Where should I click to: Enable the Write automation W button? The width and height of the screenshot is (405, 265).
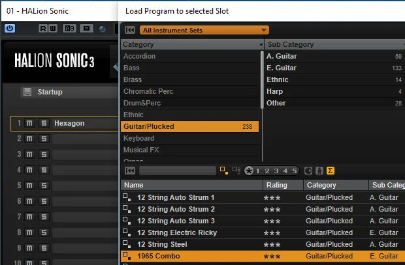coord(53,29)
